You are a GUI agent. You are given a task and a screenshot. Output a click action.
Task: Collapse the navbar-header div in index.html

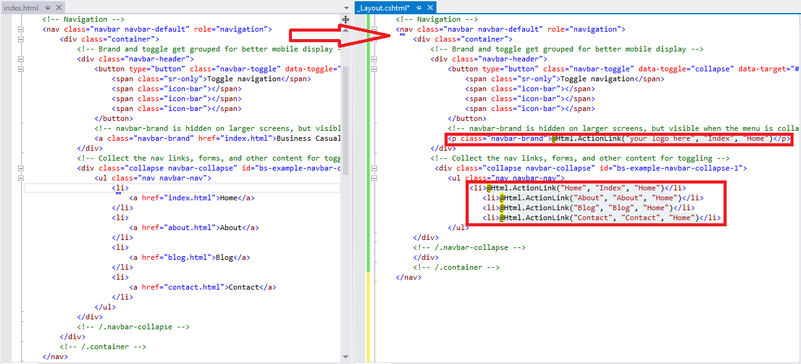point(20,59)
